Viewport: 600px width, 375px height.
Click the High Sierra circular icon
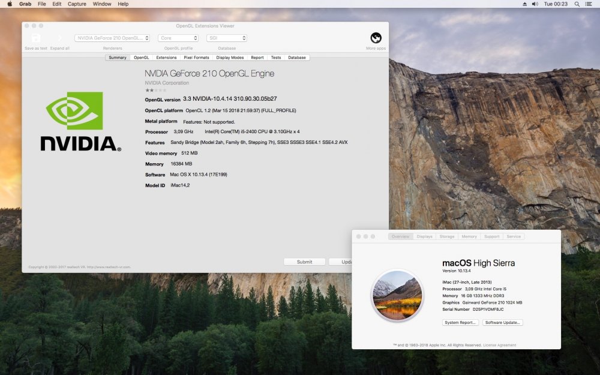[397, 295]
